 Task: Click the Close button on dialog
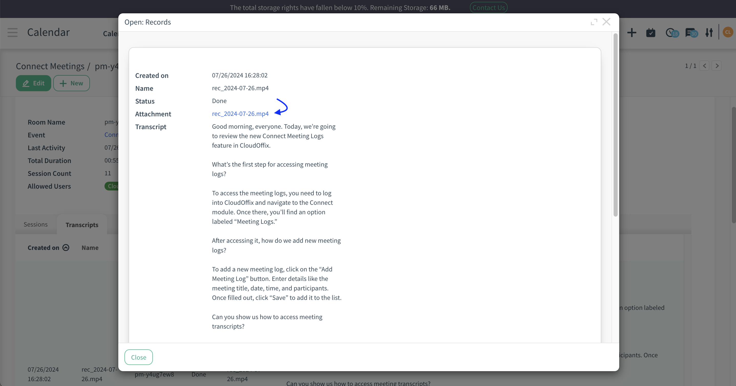point(138,357)
